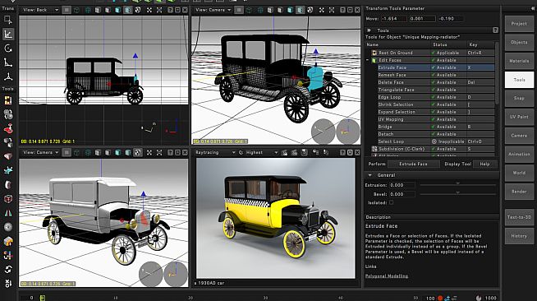
Task: Click help question mark in Back view header
Action: [170, 10]
